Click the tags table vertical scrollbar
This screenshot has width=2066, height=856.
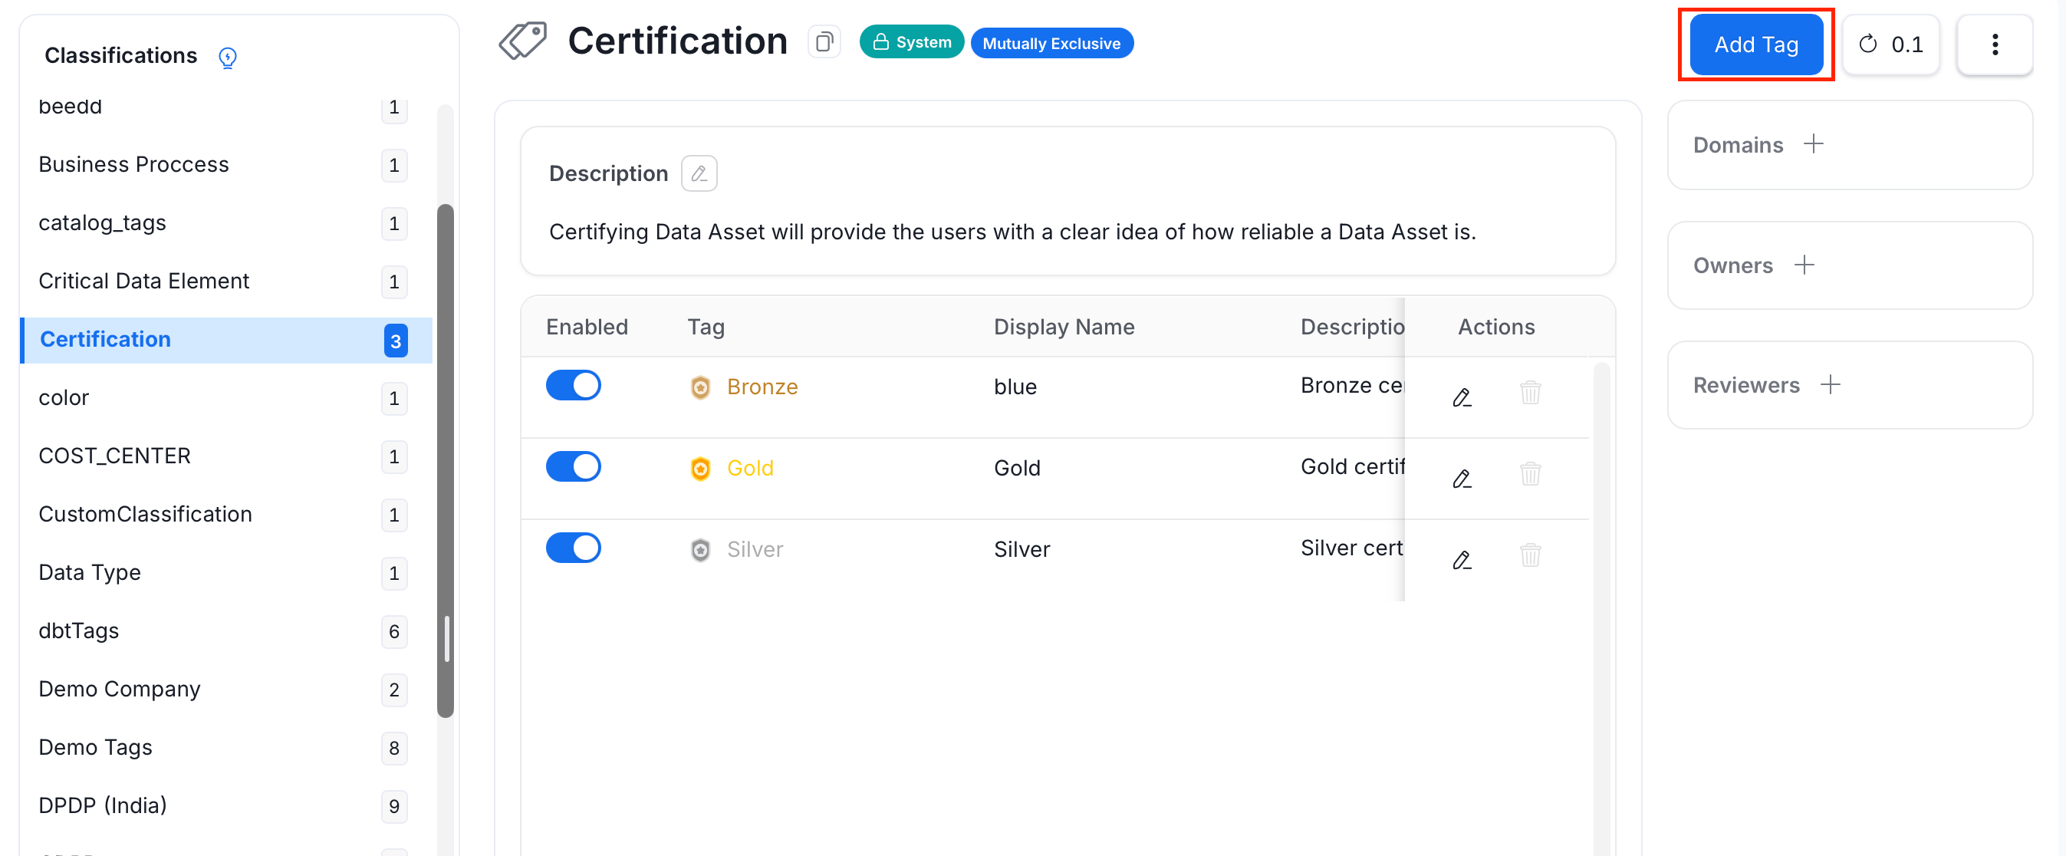point(1600,608)
